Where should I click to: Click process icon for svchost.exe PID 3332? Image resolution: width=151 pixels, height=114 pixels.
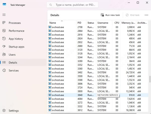click(x=50, y=106)
